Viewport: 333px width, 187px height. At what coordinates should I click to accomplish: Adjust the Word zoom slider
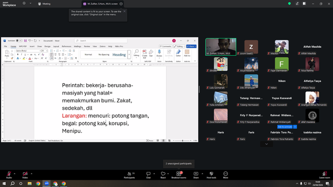tap(183, 141)
